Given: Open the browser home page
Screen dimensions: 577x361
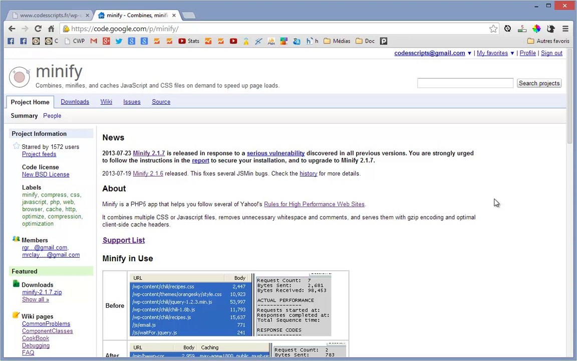Looking at the screenshot, I should (x=51, y=29).
